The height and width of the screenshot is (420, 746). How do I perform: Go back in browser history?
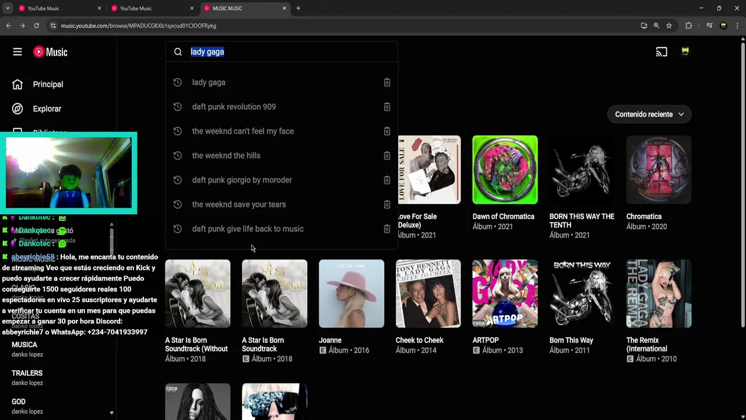(8, 26)
